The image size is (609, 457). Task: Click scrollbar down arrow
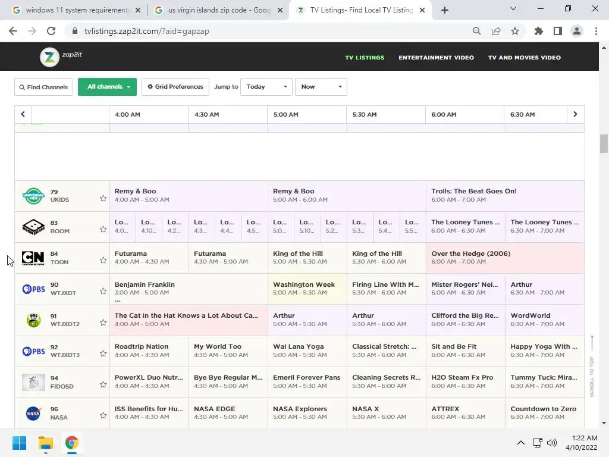click(x=604, y=423)
